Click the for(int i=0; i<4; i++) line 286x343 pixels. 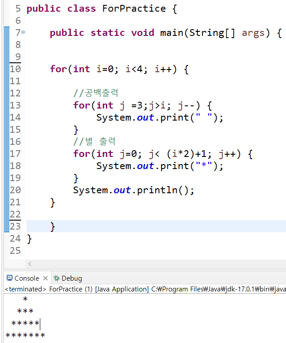click(119, 69)
